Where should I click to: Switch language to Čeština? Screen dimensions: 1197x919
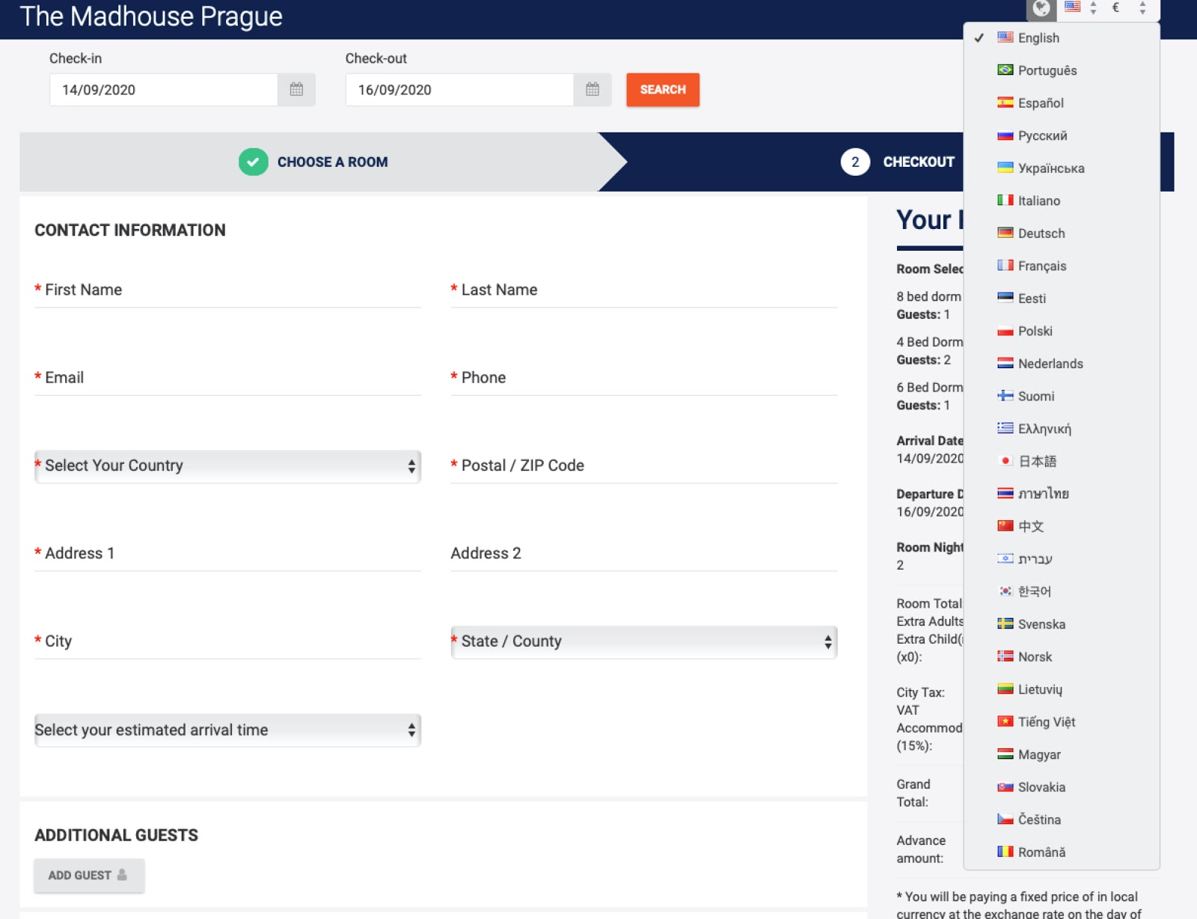[x=1038, y=819]
